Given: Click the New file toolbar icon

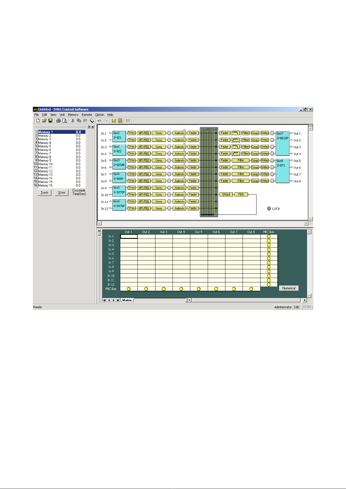Looking at the screenshot, I should [x=38, y=121].
